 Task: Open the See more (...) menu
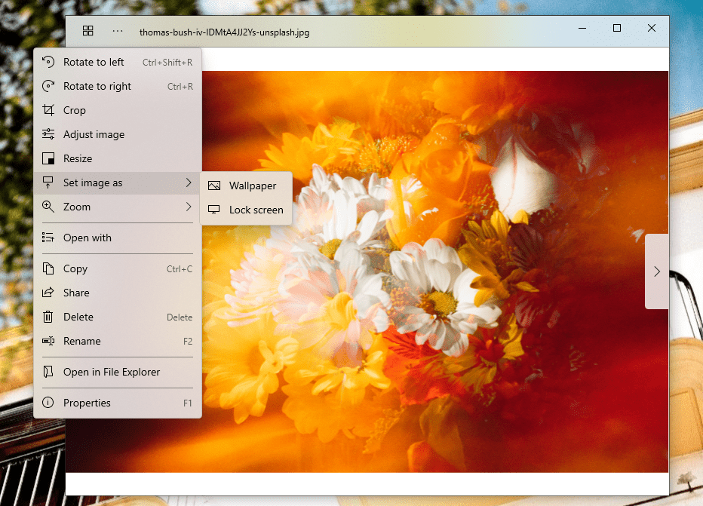point(117,31)
